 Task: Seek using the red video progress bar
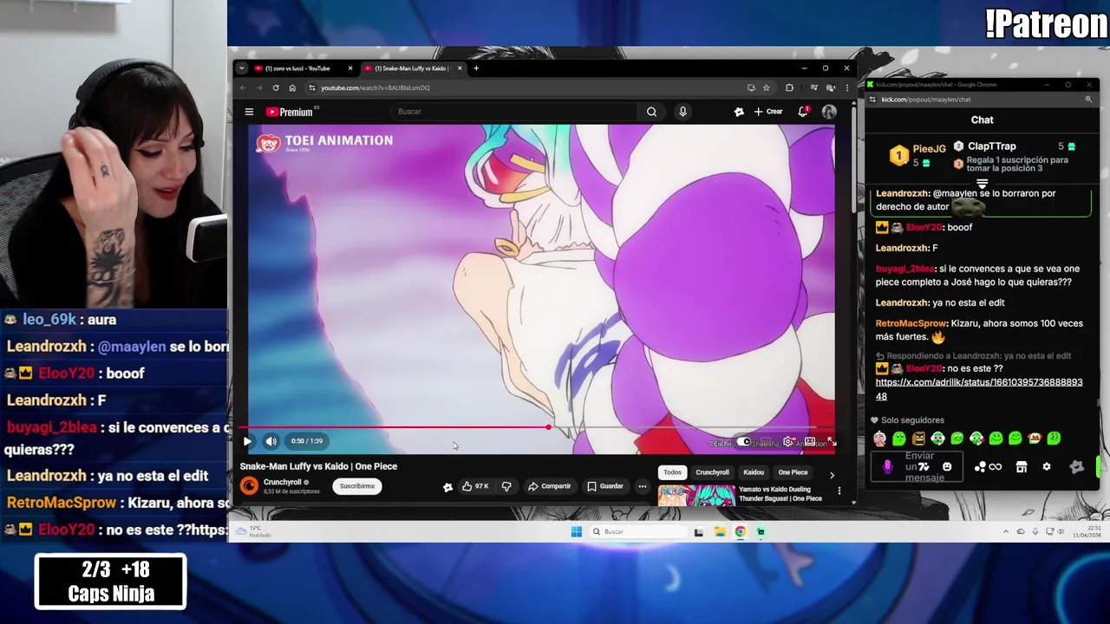pos(538,427)
